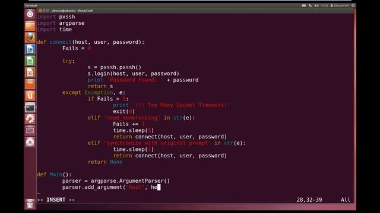The width and height of the screenshot is (380, 213).
Task: Close the terminal window
Action: click(x=40, y=11)
